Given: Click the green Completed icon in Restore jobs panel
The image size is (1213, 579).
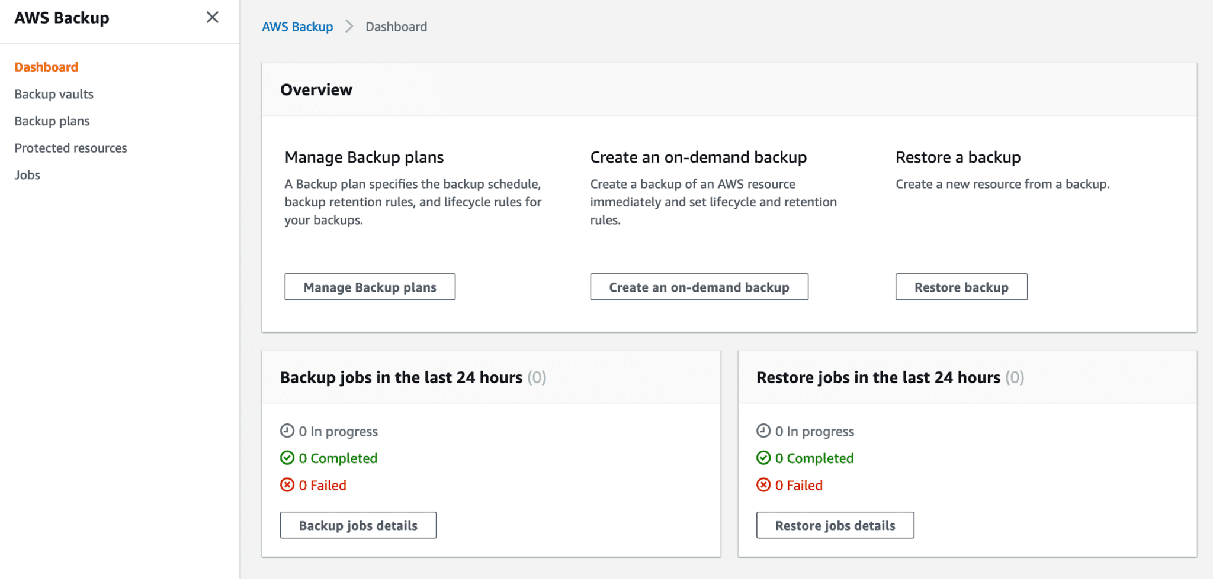Looking at the screenshot, I should (764, 458).
